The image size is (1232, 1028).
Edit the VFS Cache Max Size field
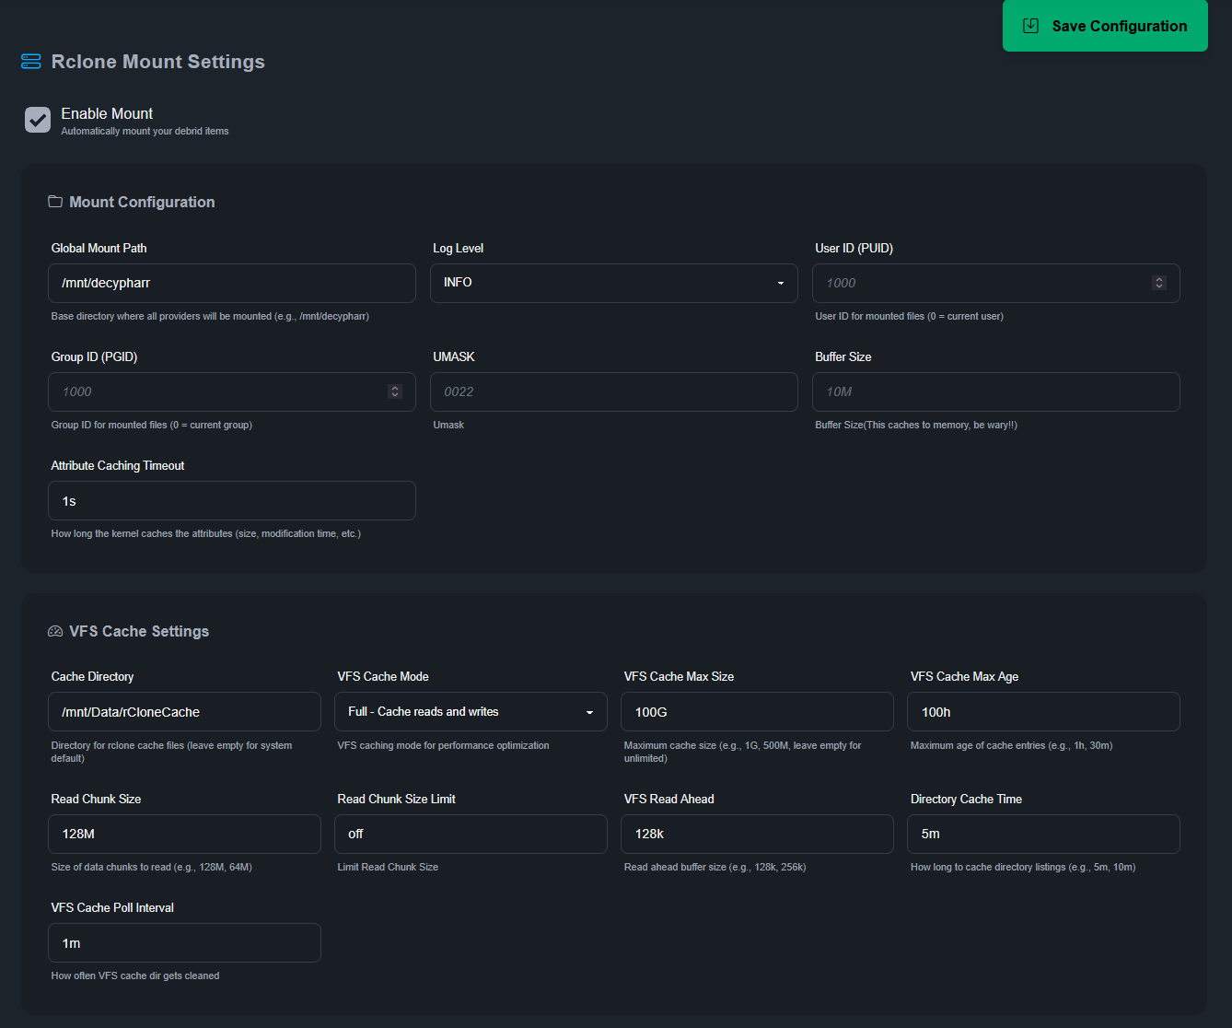pos(757,712)
